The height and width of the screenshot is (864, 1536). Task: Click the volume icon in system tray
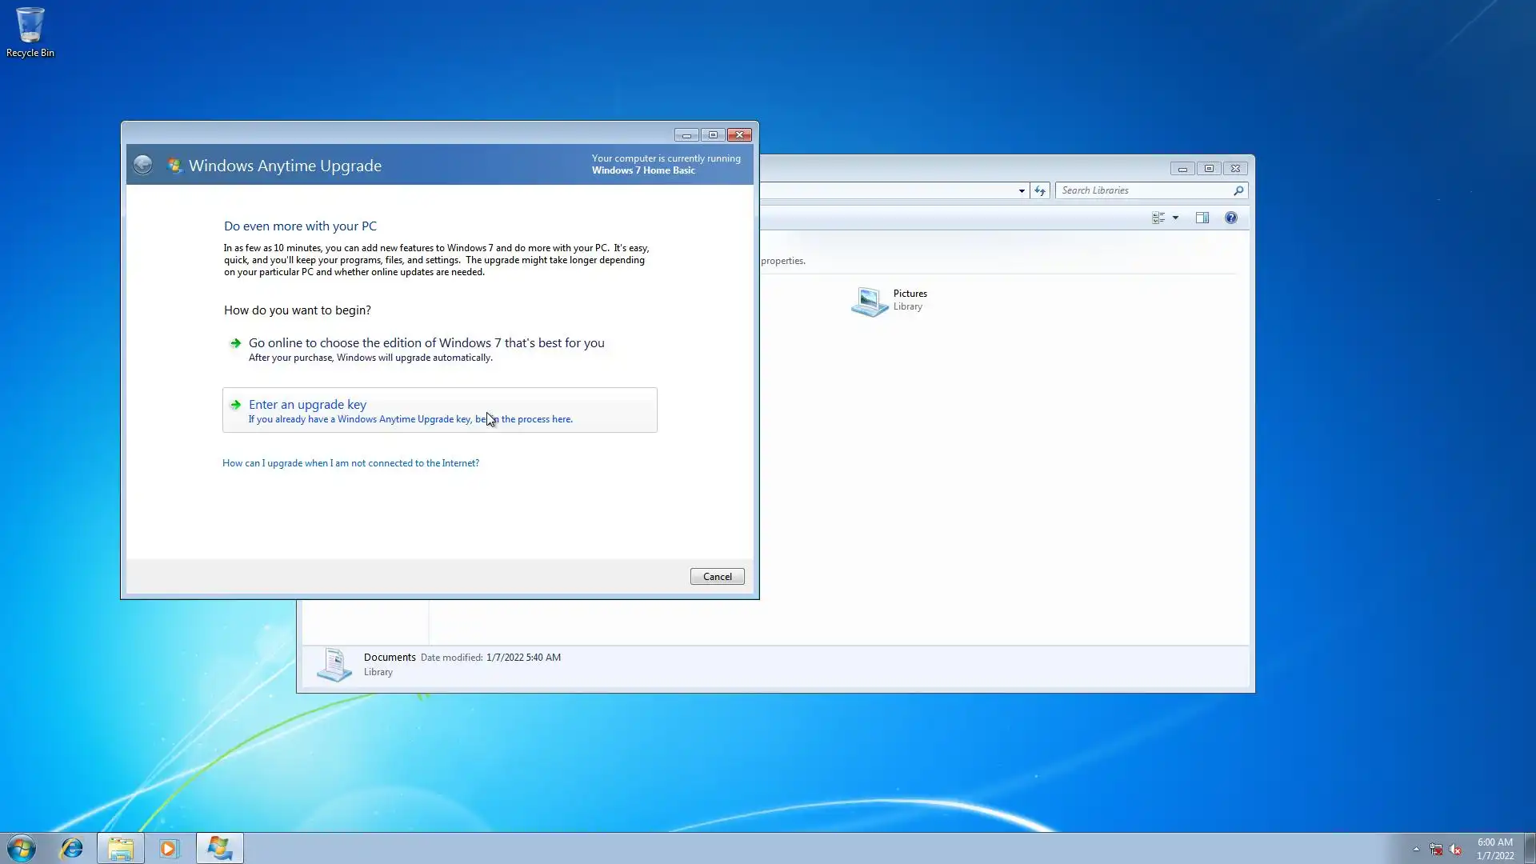coord(1455,850)
